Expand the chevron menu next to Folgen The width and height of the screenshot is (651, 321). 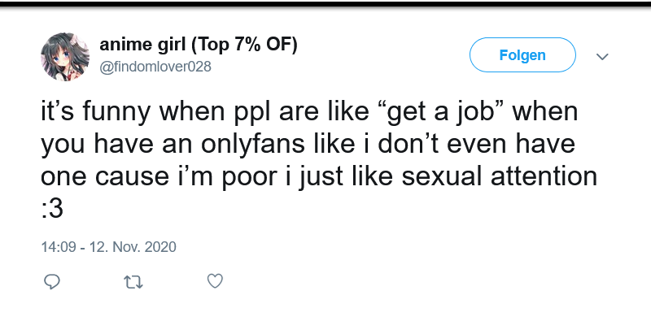tap(602, 56)
